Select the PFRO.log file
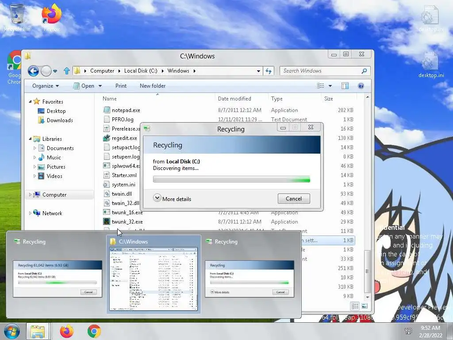The image size is (453, 340). click(123, 120)
